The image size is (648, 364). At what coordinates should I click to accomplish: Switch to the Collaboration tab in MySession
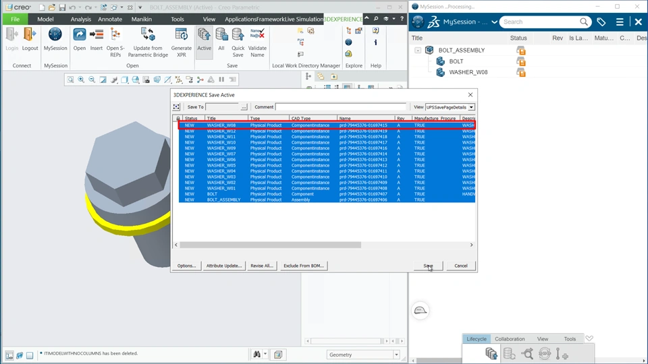(510, 339)
